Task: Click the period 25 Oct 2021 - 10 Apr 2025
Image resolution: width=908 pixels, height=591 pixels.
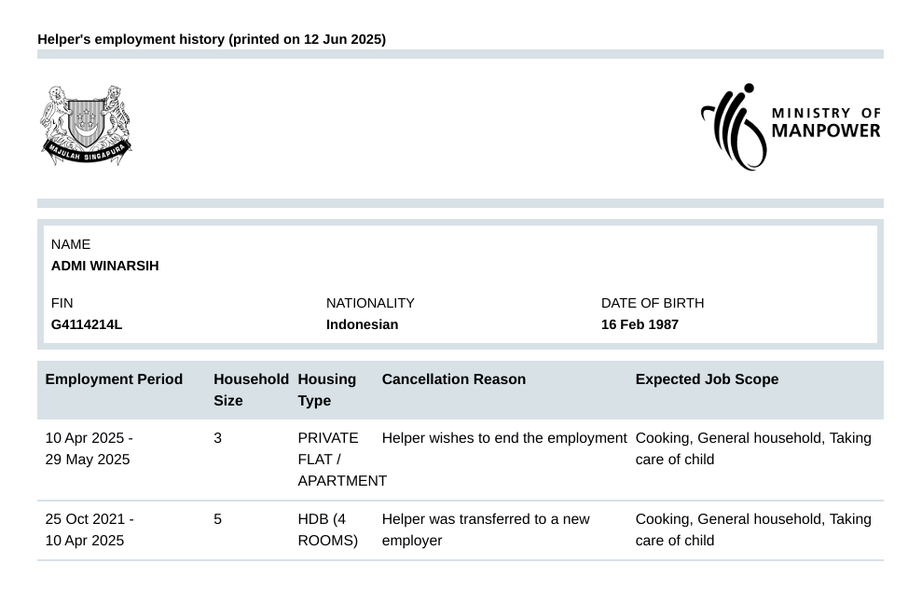Action: (89, 529)
